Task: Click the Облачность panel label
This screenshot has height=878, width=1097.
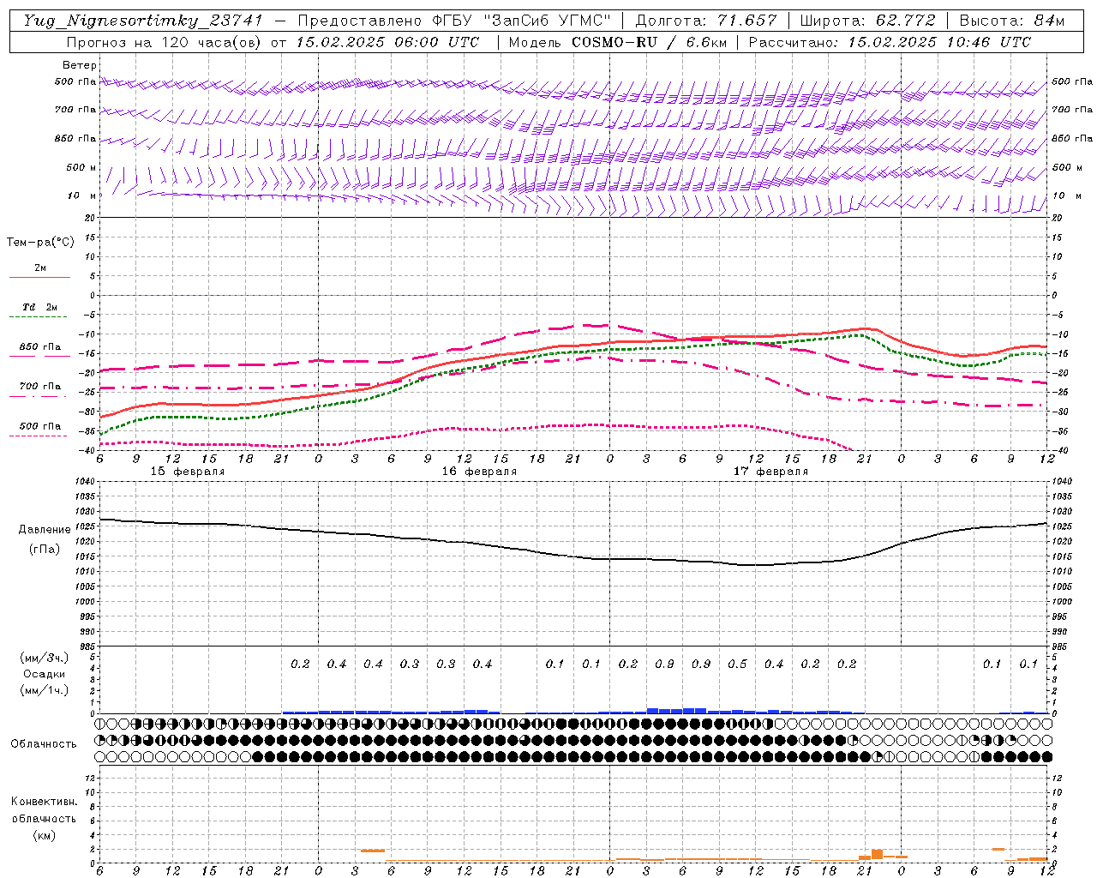Action: click(44, 743)
